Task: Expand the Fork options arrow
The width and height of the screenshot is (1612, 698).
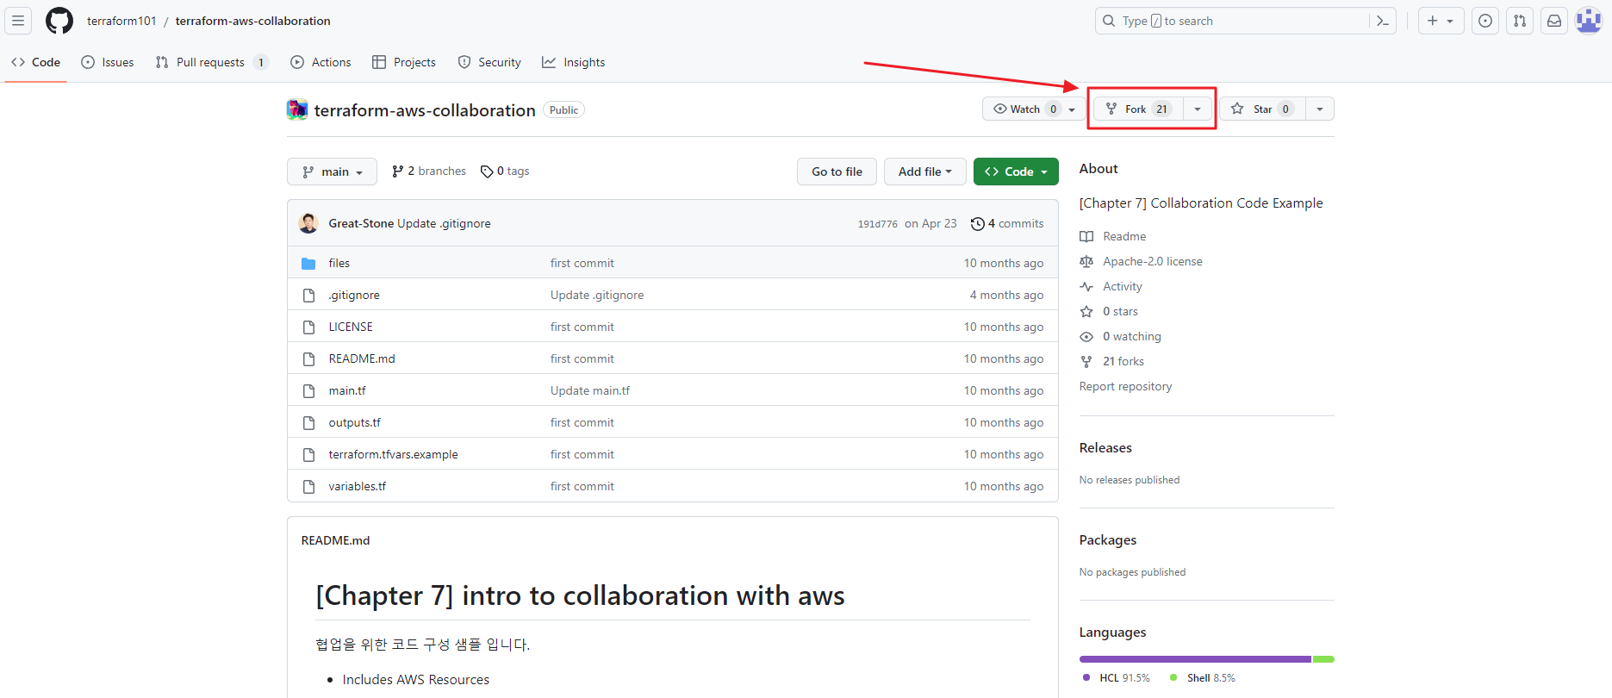Action: pyautogui.click(x=1198, y=109)
